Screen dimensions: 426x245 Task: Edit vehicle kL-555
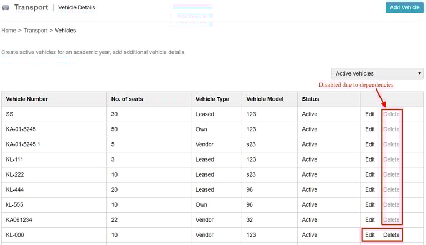pyautogui.click(x=370, y=204)
